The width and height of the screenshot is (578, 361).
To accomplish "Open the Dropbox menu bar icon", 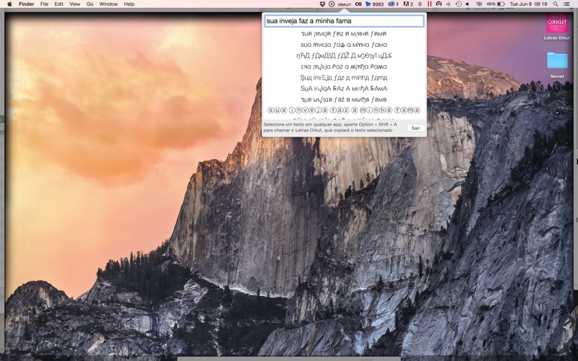I will 322,4.
